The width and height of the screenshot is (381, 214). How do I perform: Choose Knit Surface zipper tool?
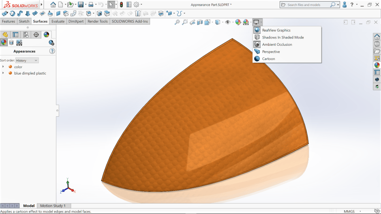pyautogui.click(x=138, y=14)
